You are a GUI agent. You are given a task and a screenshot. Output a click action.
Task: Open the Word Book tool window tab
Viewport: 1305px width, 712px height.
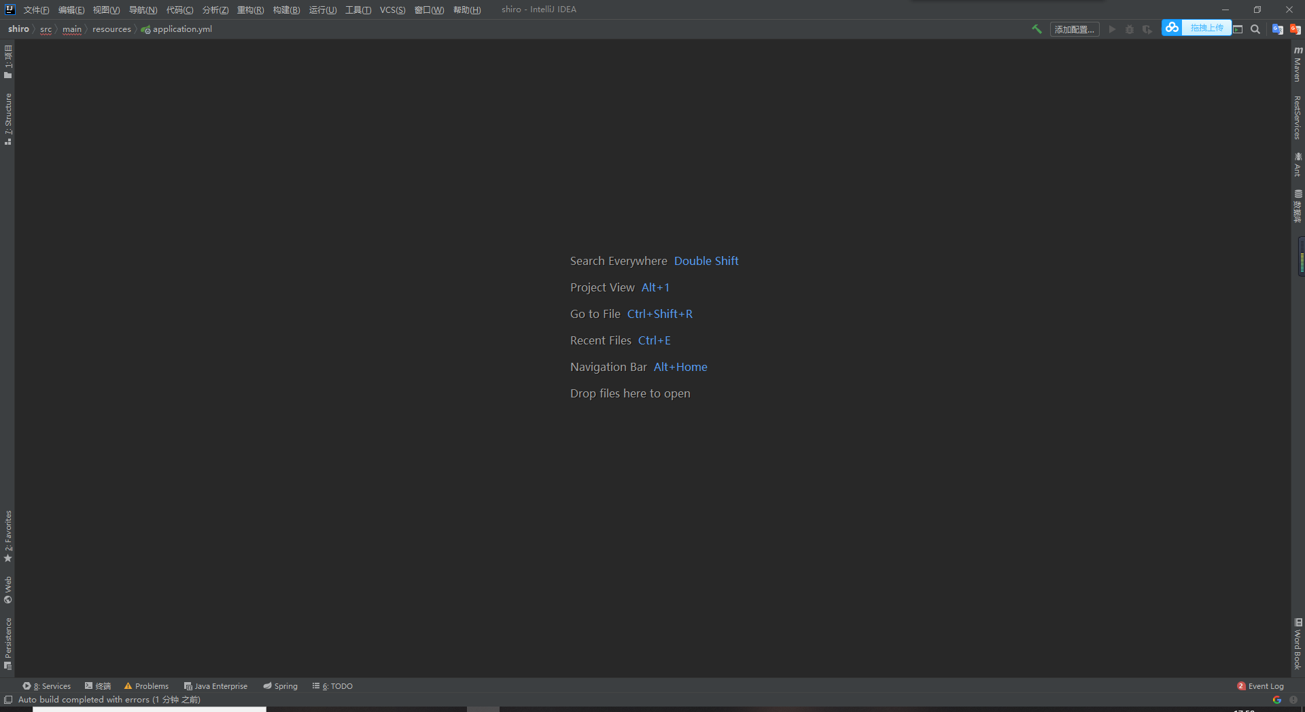pyautogui.click(x=1298, y=643)
